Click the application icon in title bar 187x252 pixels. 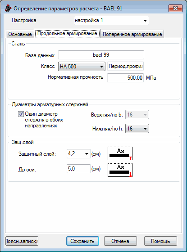click(8, 8)
